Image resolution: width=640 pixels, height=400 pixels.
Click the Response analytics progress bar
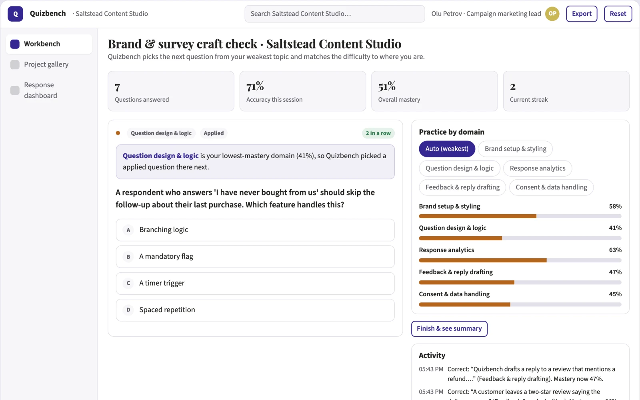[x=520, y=260]
